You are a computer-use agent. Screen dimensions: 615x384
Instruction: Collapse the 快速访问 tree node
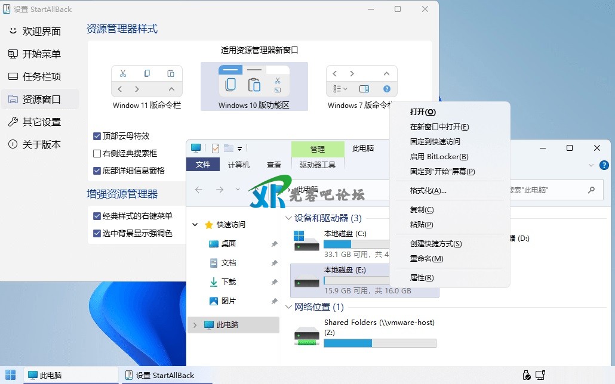tap(195, 225)
